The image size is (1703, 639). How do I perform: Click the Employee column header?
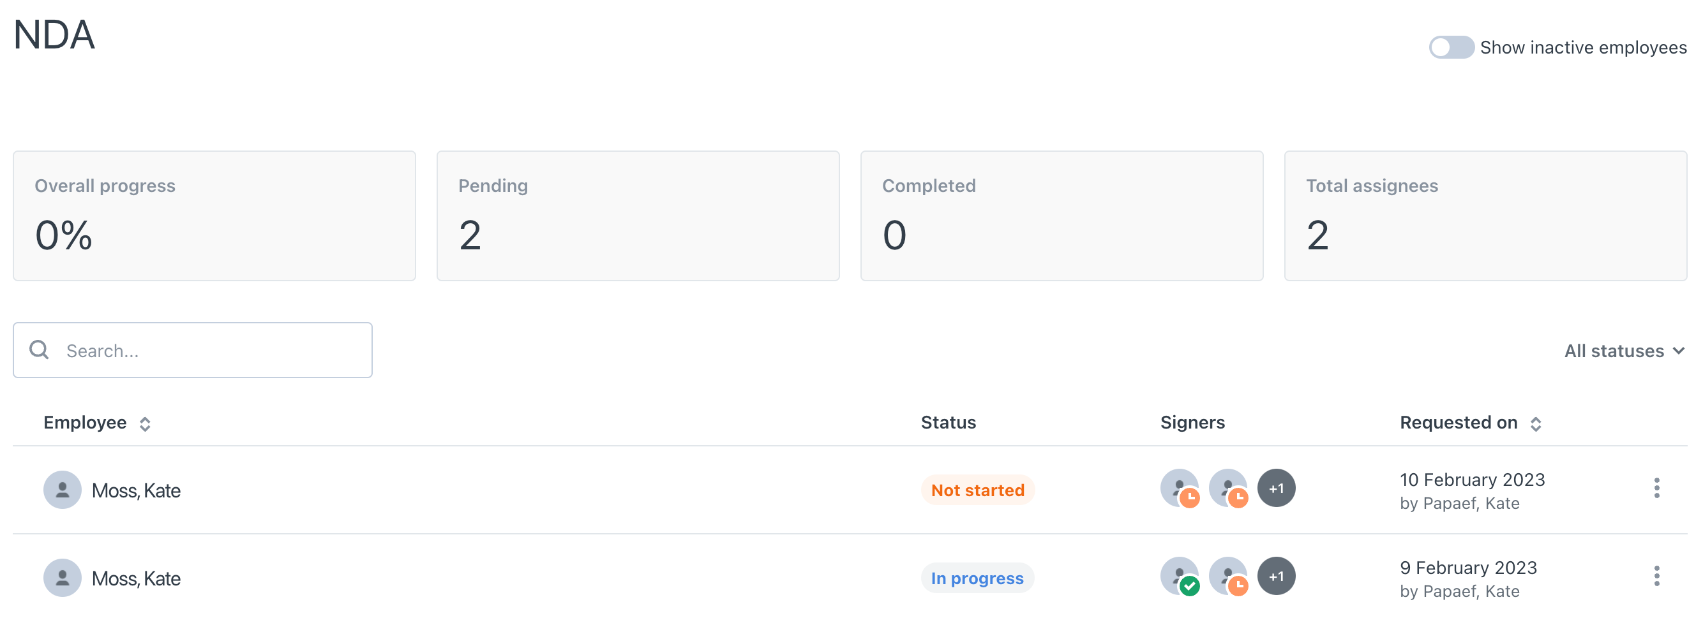86,423
